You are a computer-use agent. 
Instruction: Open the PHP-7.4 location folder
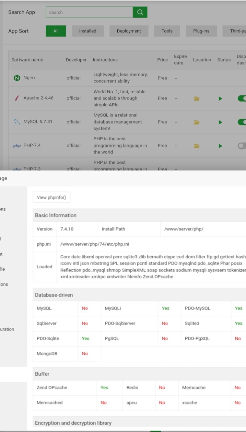click(197, 146)
